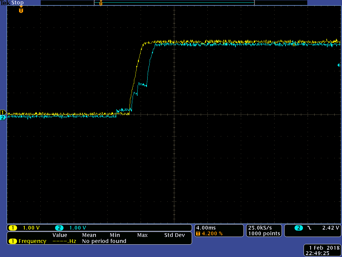
Task: Click the record overview bar at top
Action: (174, 3)
